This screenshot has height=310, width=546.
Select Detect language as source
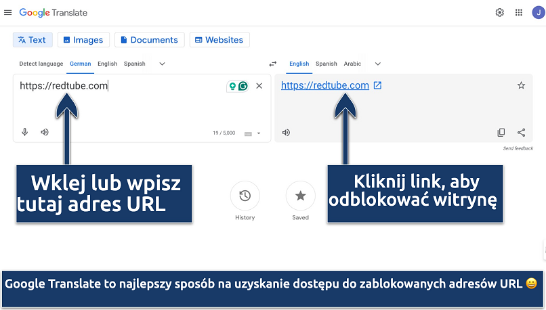coord(41,64)
